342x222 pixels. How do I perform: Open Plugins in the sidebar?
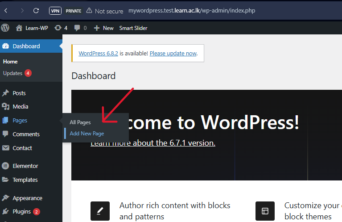(21, 212)
